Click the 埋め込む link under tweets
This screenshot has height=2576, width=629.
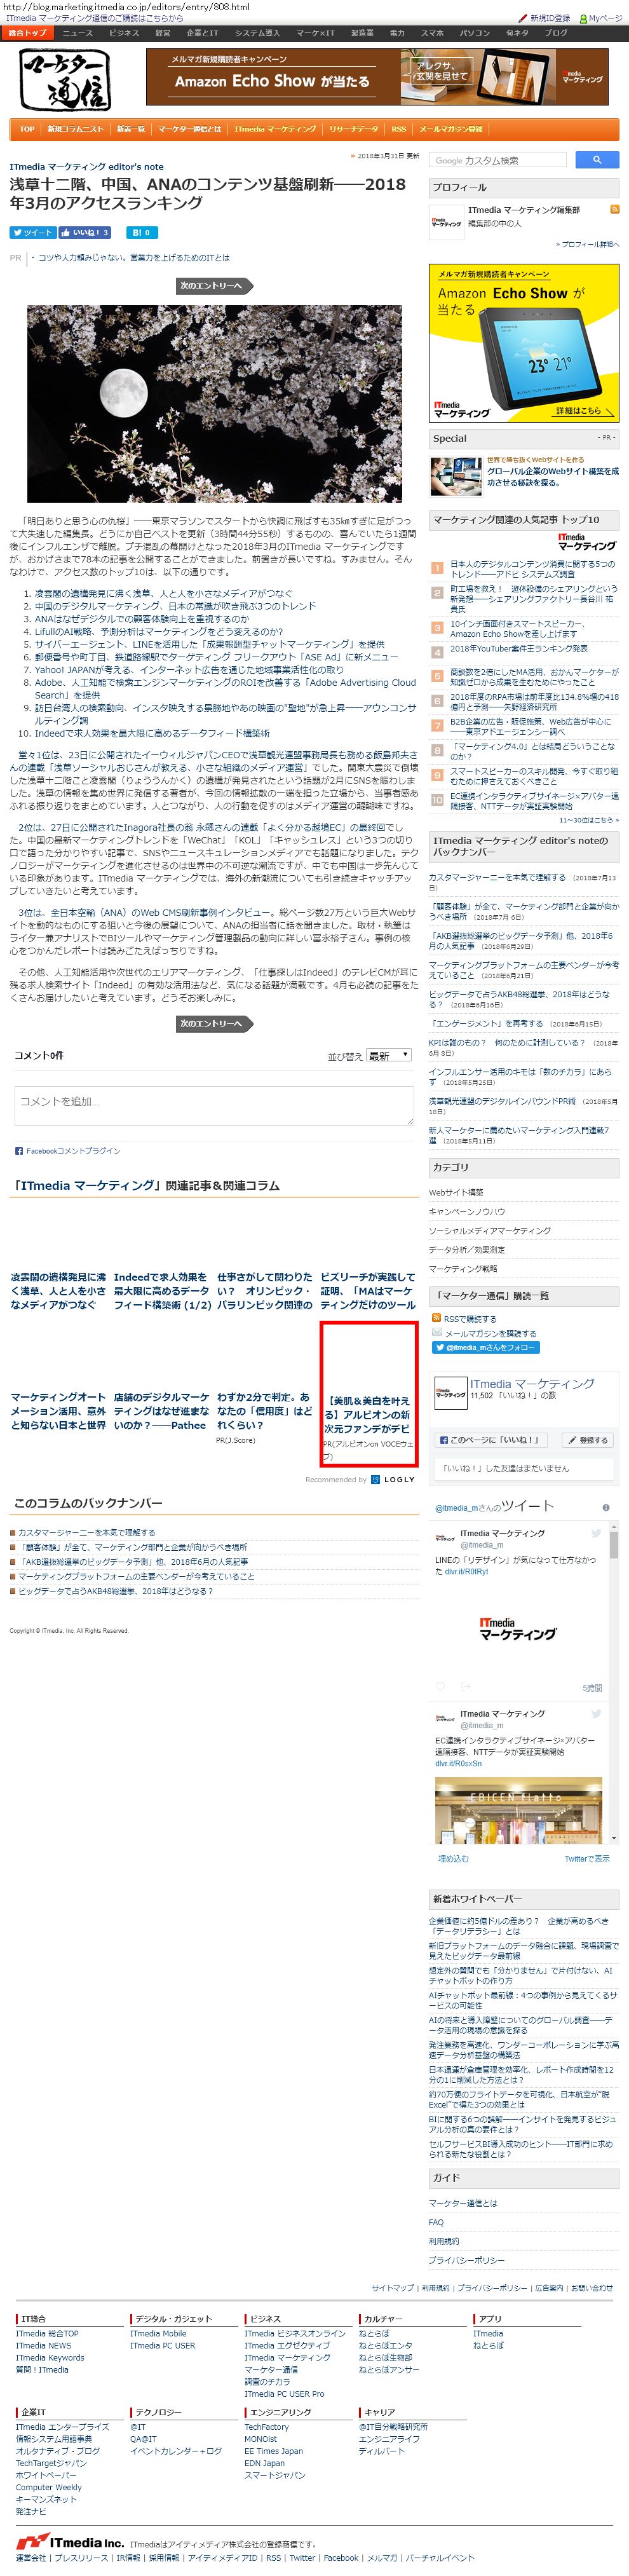tap(453, 1859)
